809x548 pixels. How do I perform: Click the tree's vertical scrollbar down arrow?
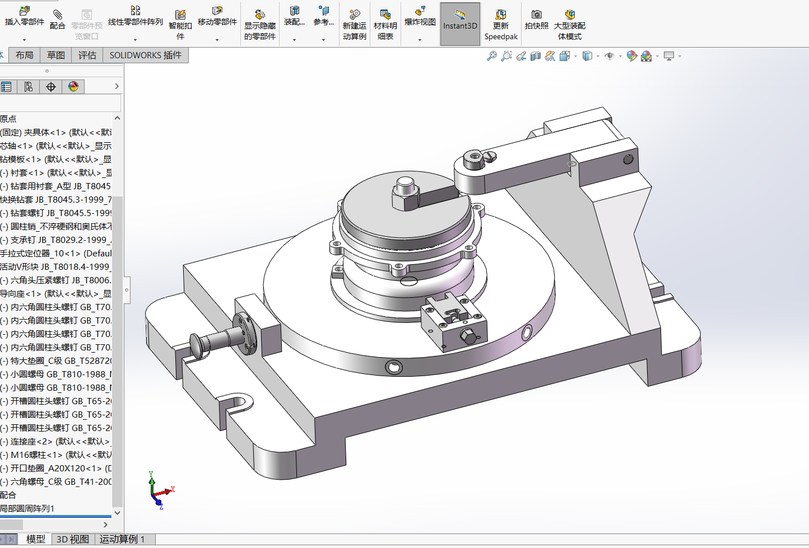point(117,513)
